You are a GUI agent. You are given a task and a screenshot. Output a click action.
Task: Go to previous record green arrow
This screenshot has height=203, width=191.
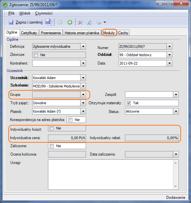[x=60, y=22]
